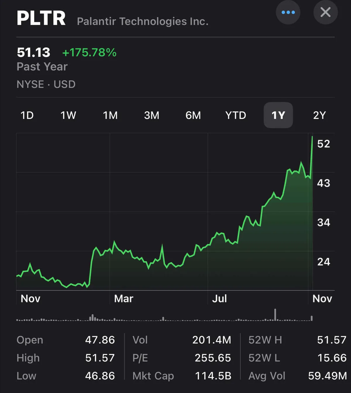351x393 pixels.
Task: Tap the PLTR ticker symbol title
Action: (x=41, y=18)
